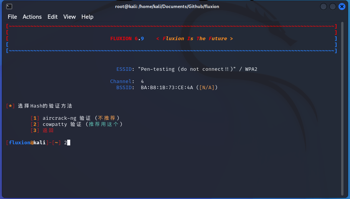Click the WPA2 text
Viewport: 350px width, 199px height.
pyautogui.click(x=251, y=69)
